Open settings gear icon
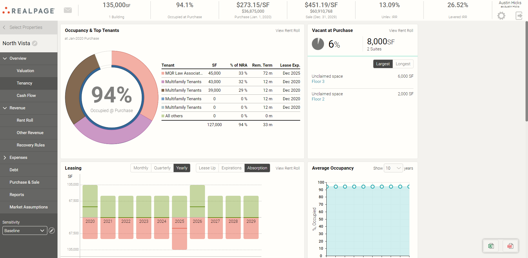The width and height of the screenshot is (528, 258). [x=501, y=16]
